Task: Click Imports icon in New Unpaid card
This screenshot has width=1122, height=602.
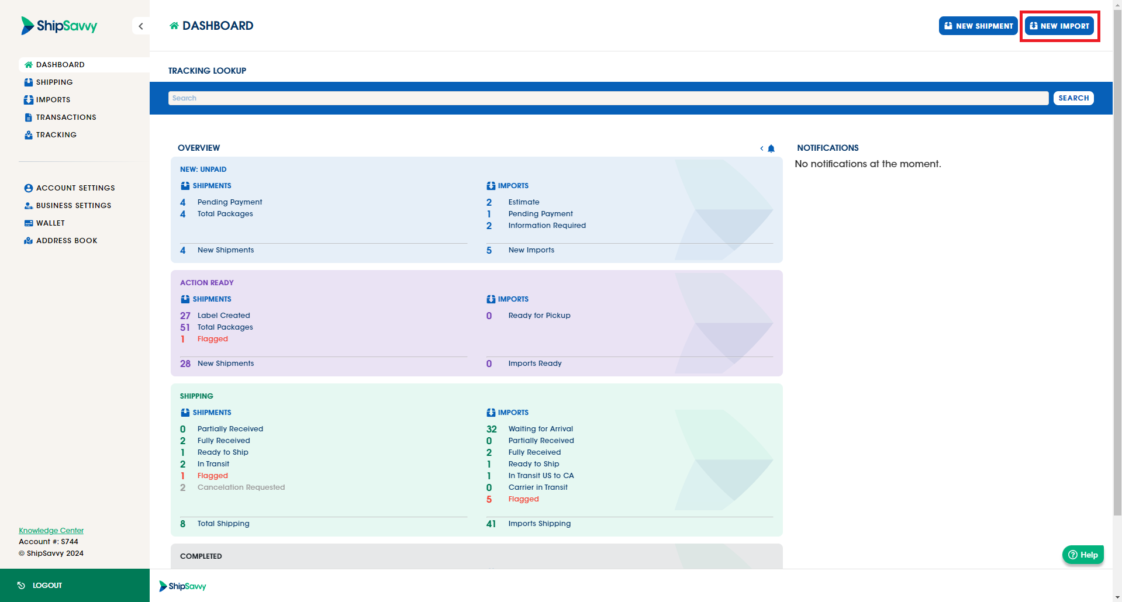Action: coord(491,186)
